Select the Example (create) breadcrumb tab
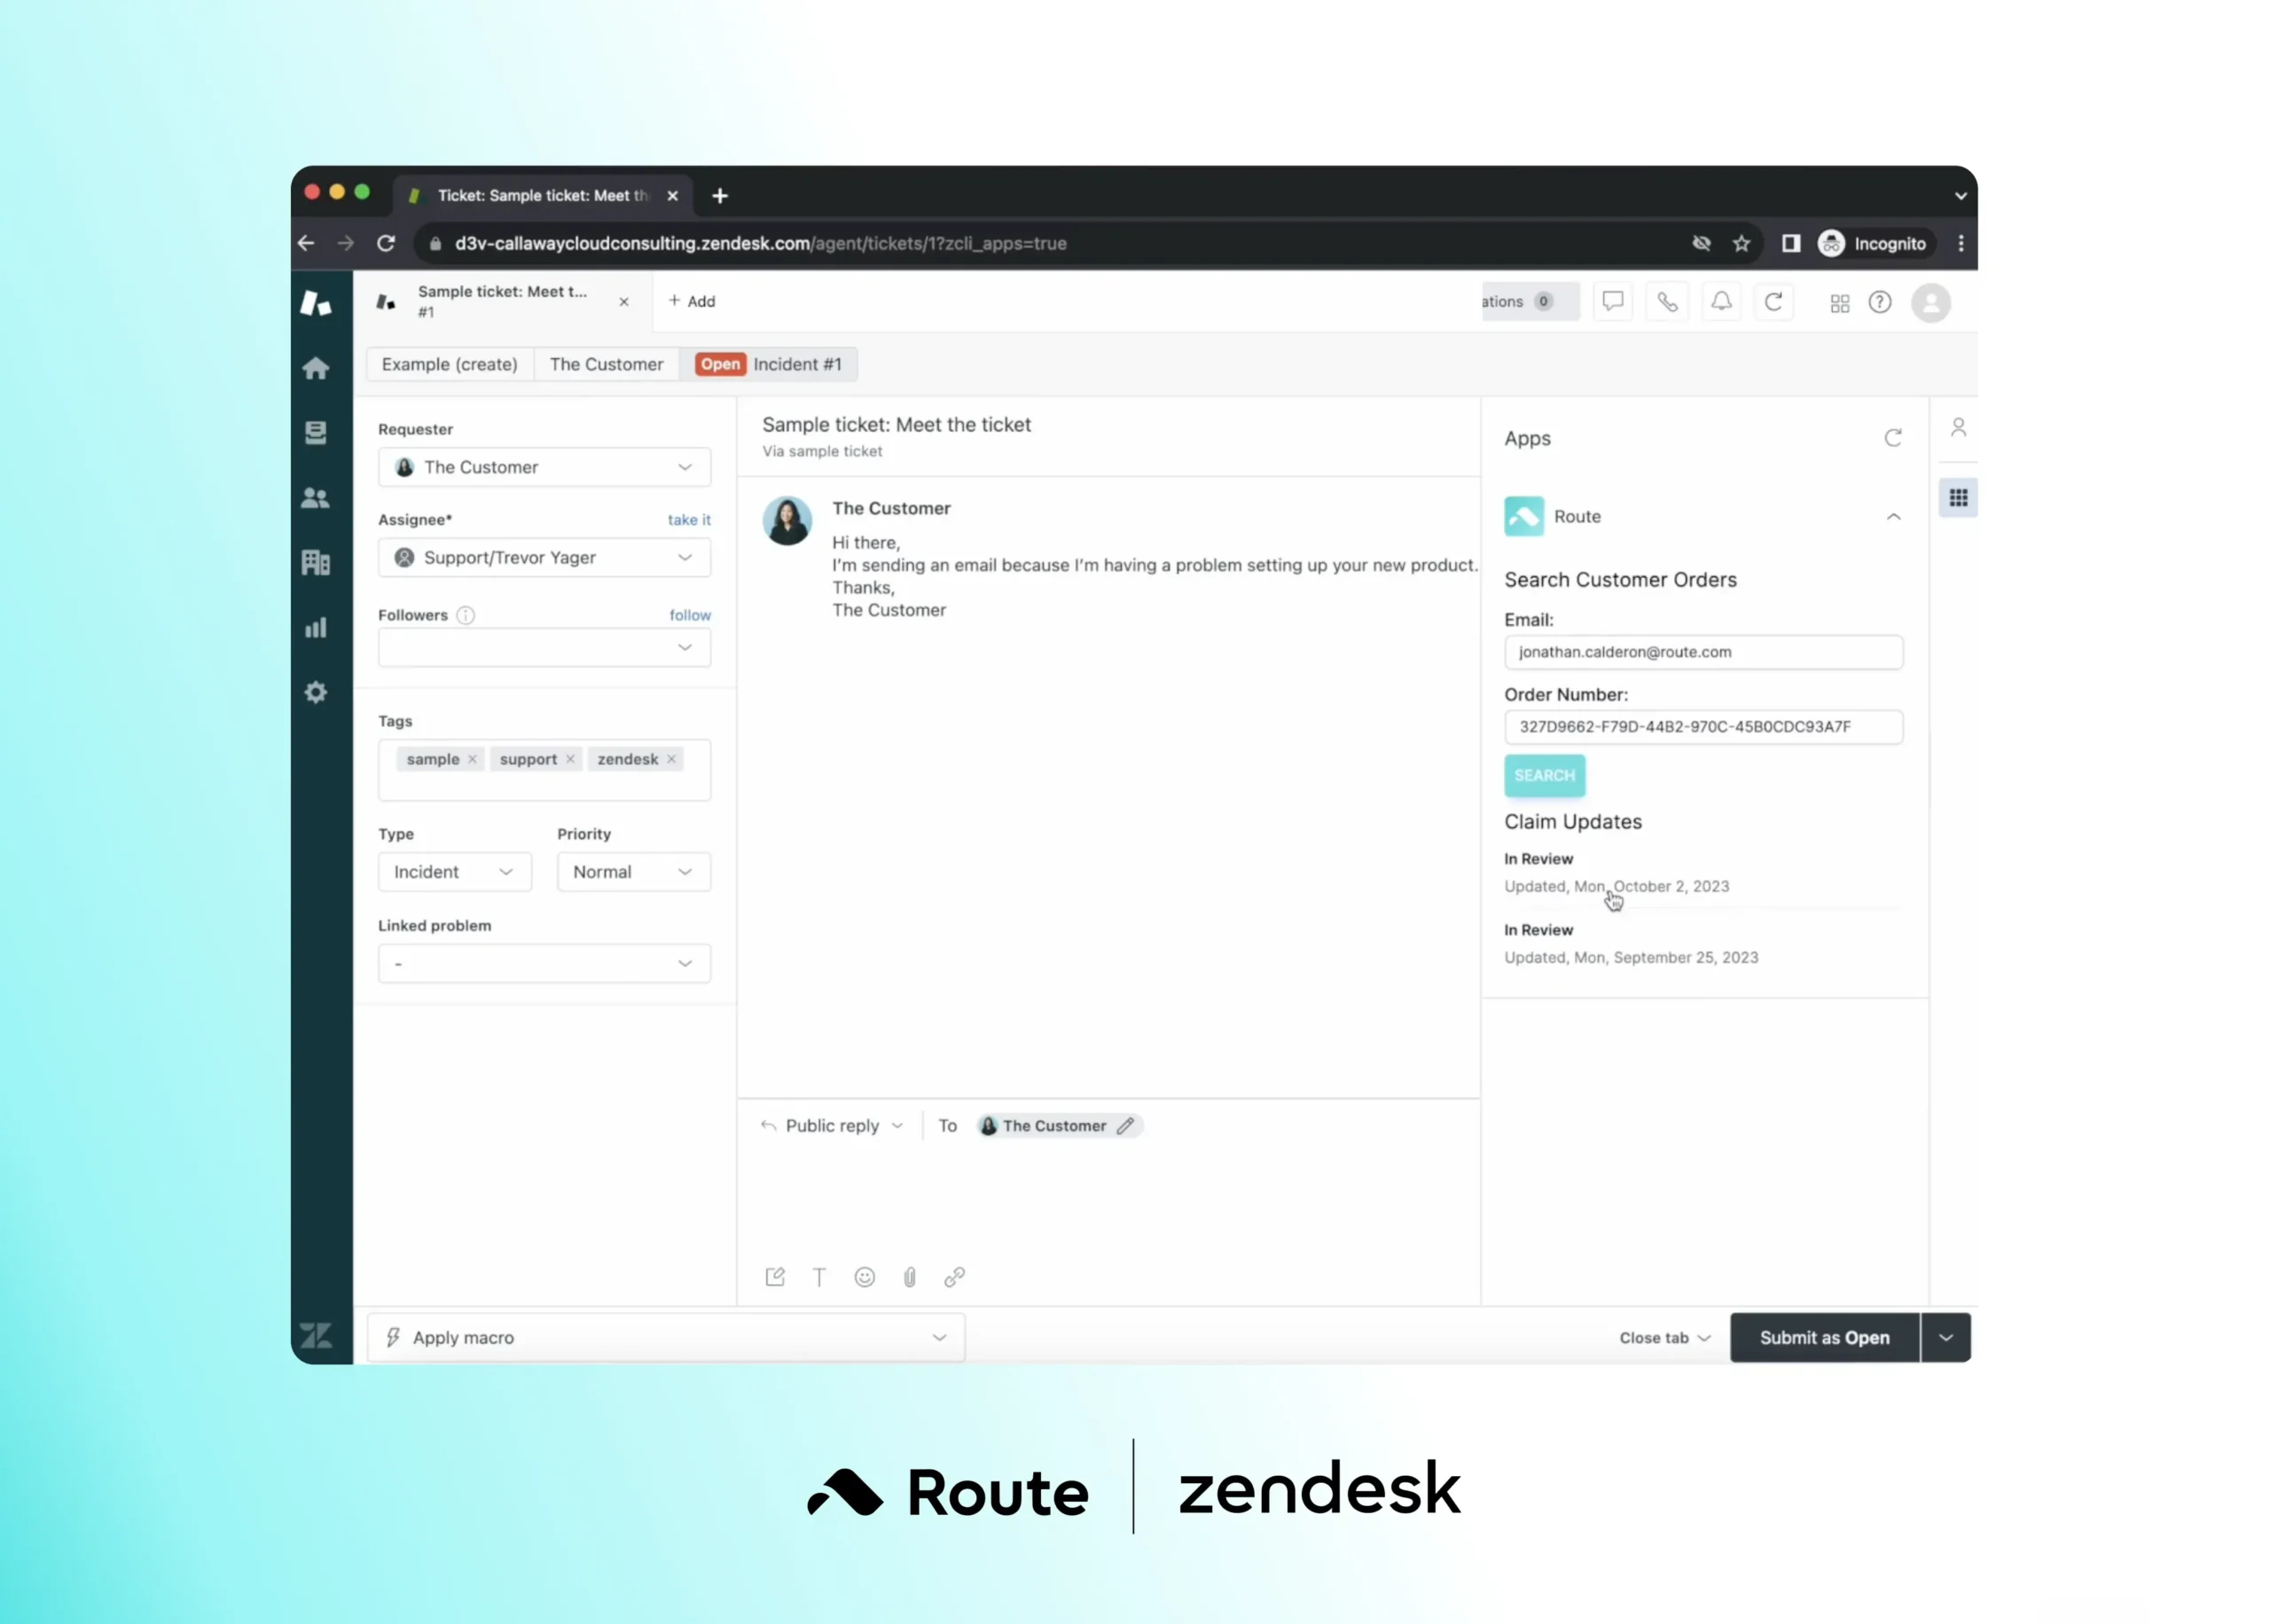Screen dimensions: 2270x1624 tap(450, 364)
